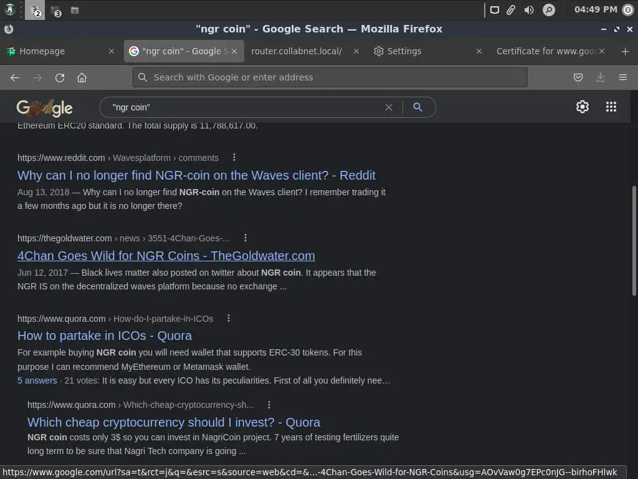Open the Downloads panel
The height and width of the screenshot is (479, 638).
click(x=600, y=77)
